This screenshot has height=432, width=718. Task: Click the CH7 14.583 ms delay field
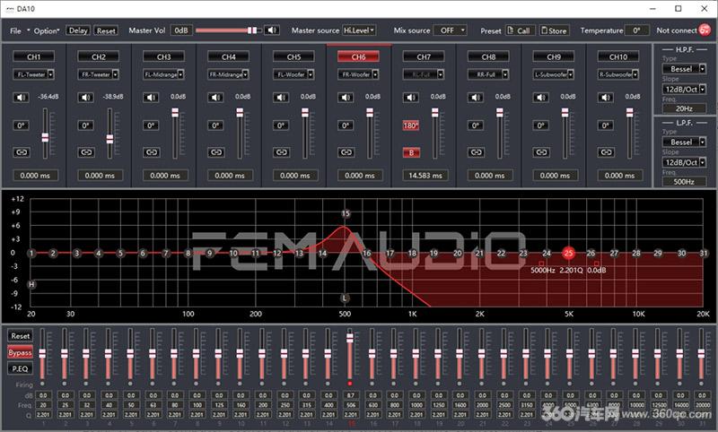[x=425, y=175]
